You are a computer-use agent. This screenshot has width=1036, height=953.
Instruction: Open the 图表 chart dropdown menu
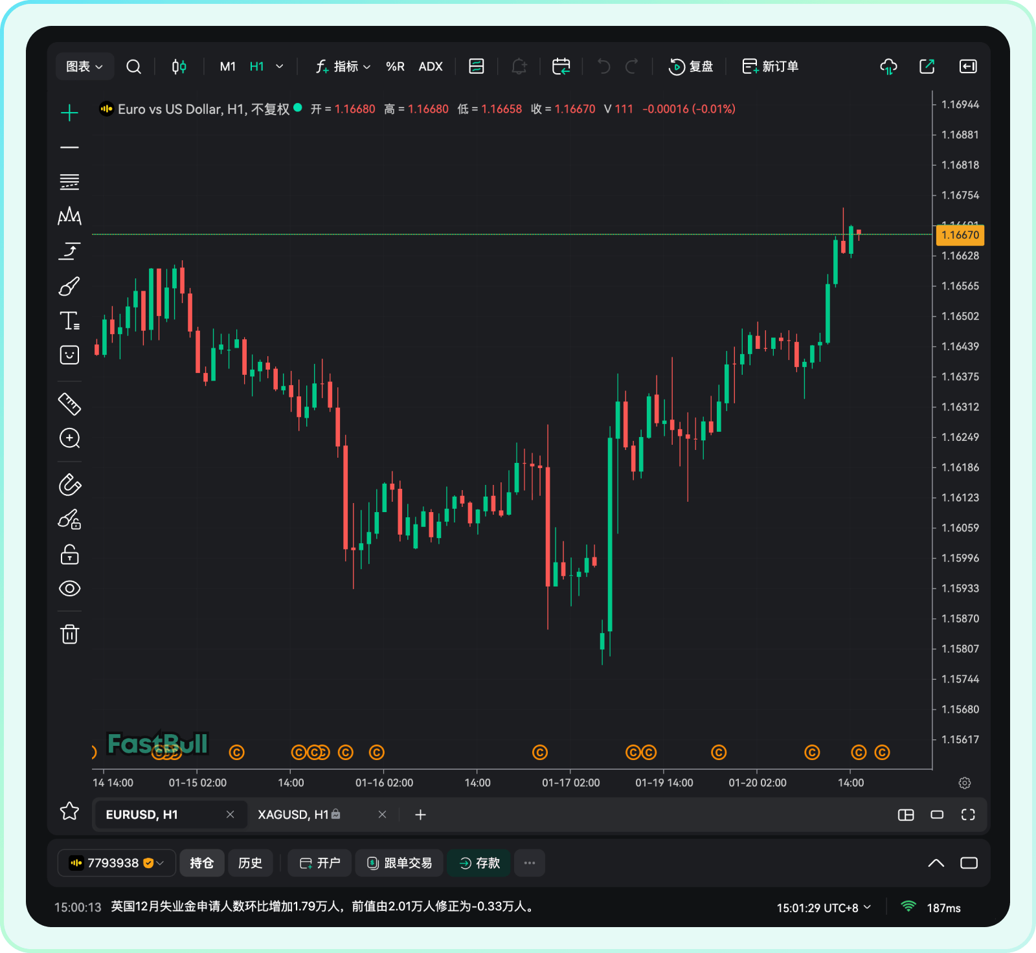(84, 67)
